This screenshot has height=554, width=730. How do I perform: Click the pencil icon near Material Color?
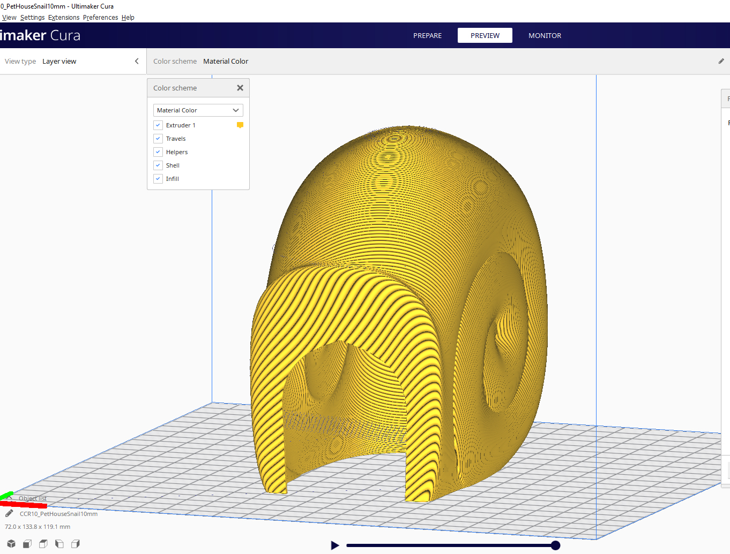click(x=721, y=61)
